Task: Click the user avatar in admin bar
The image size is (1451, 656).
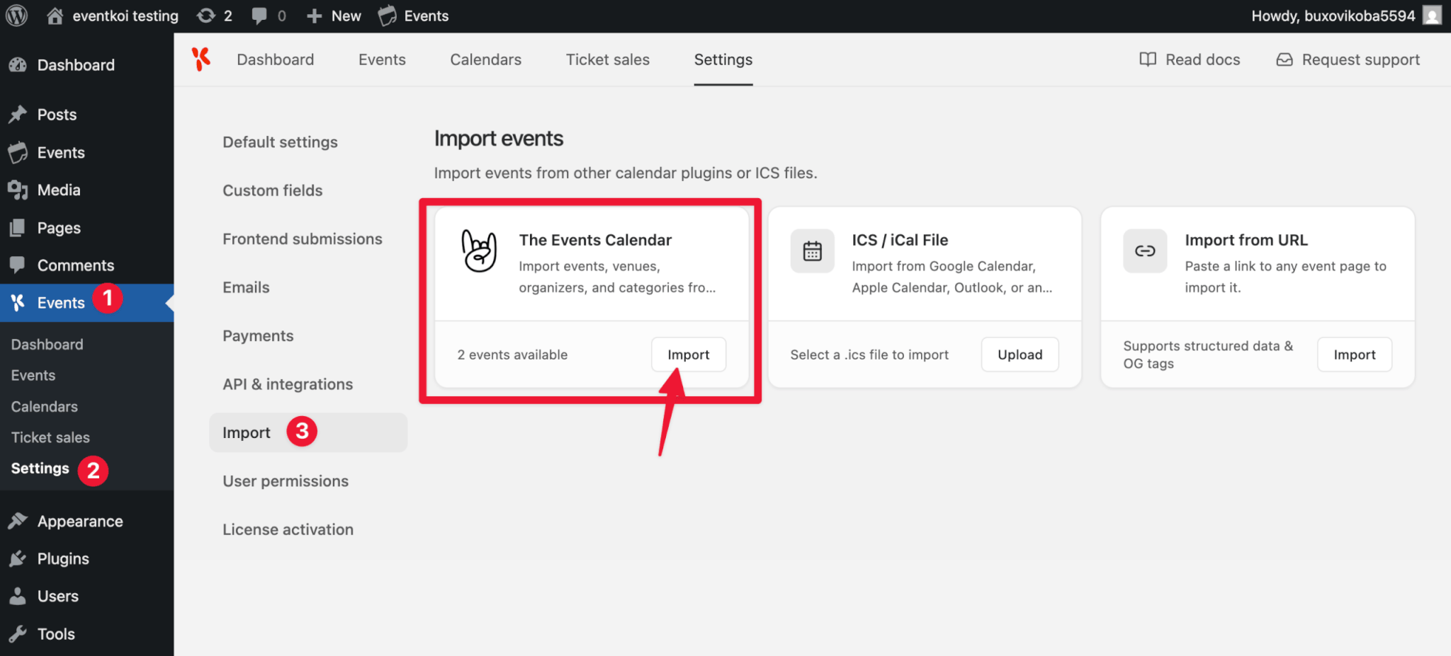Action: [x=1433, y=16]
